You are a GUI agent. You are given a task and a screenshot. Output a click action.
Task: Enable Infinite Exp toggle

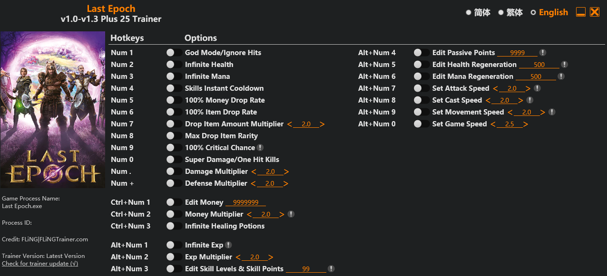point(174,245)
